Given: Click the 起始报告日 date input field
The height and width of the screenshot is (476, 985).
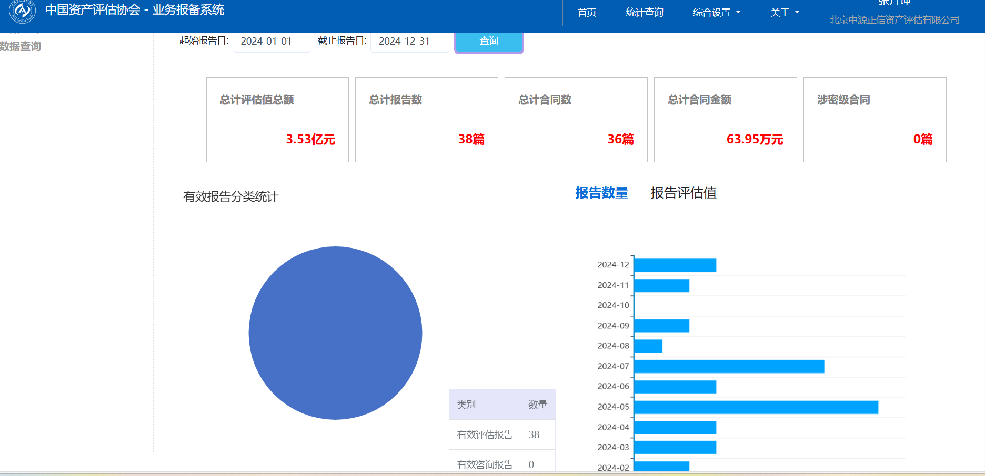Looking at the screenshot, I should (x=272, y=42).
